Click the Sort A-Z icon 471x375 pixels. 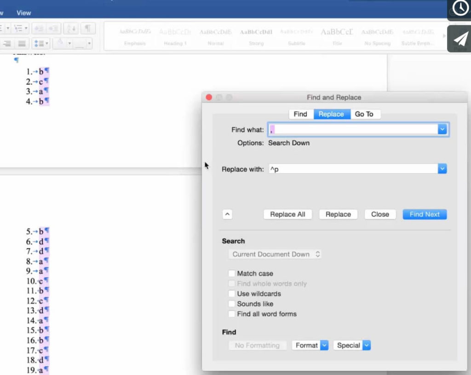pyautogui.click(x=70, y=29)
